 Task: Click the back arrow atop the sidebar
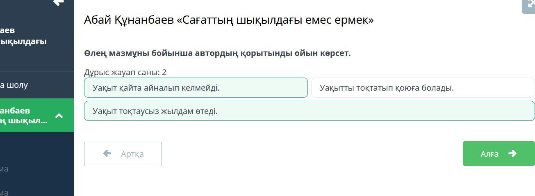point(59,2)
